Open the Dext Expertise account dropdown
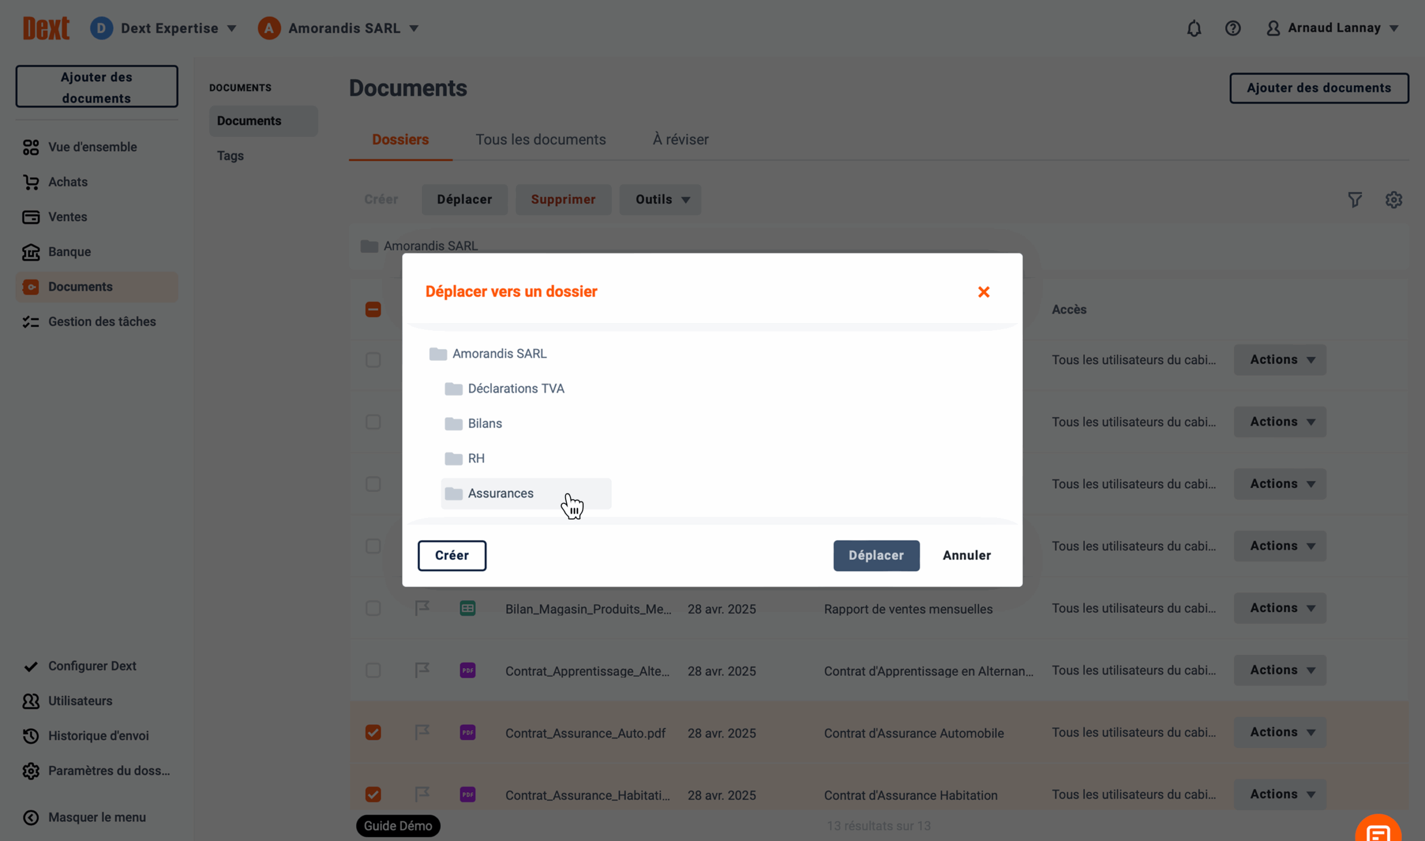 tap(164, 28)
